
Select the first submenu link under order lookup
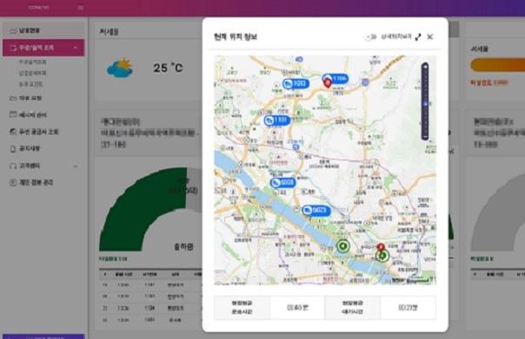(x=32, y=62)
